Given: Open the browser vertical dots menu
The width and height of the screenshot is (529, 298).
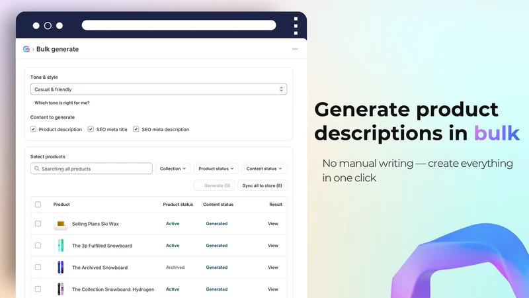Looking at the screenshot, I should click(x=296, y=26).
